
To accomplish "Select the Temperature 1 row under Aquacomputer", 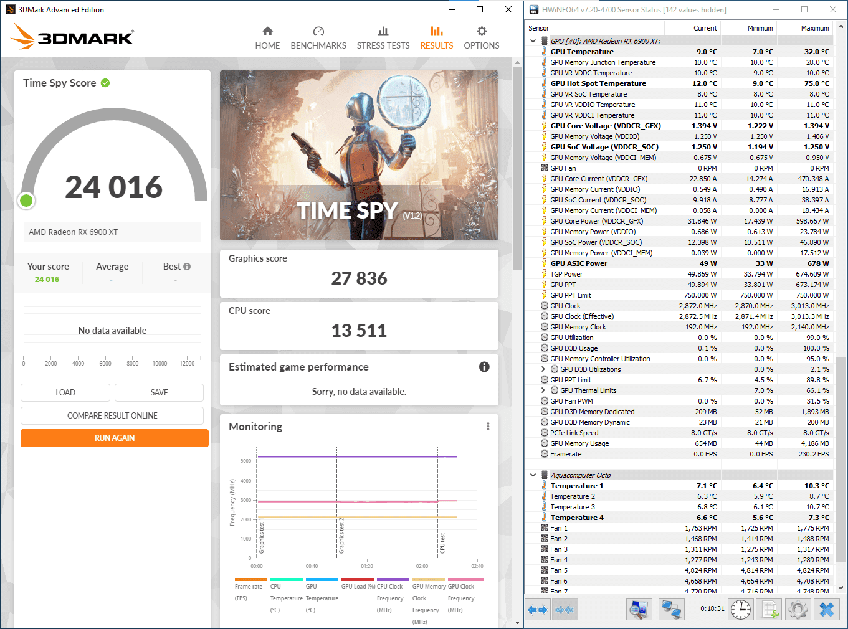I will coord(679,486).
